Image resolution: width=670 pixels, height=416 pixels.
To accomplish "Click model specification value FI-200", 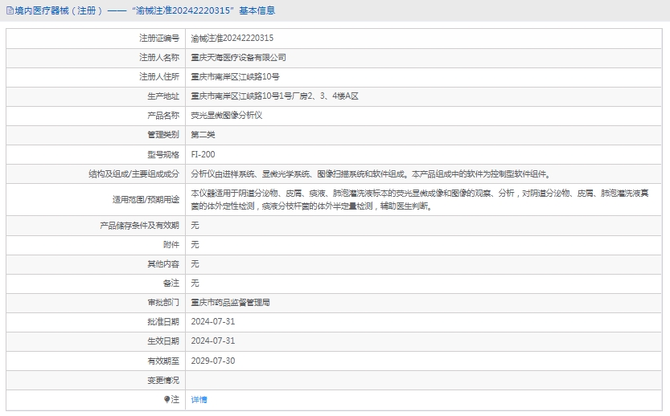I will click(x=203, y=153).
